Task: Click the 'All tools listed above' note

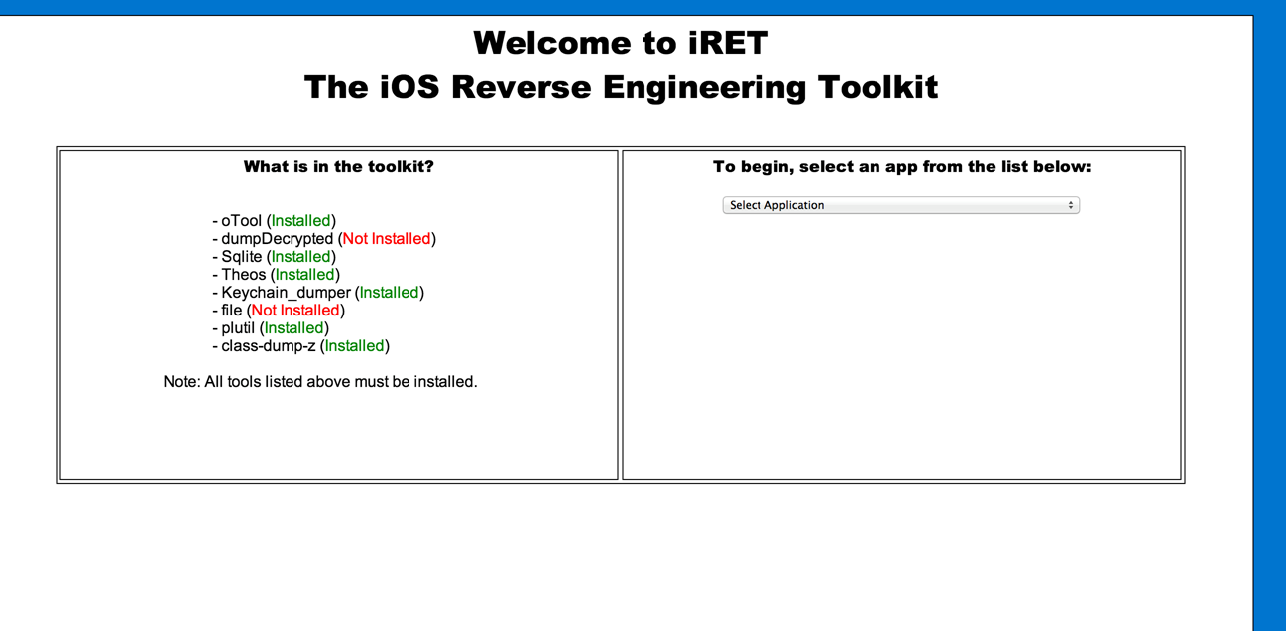Action: point(320,382)
